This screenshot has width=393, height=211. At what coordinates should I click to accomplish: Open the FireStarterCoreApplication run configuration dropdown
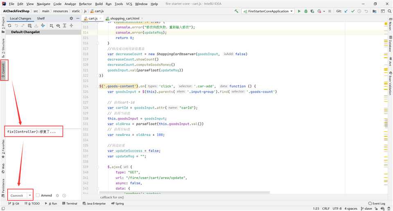(x=268, y=11)
